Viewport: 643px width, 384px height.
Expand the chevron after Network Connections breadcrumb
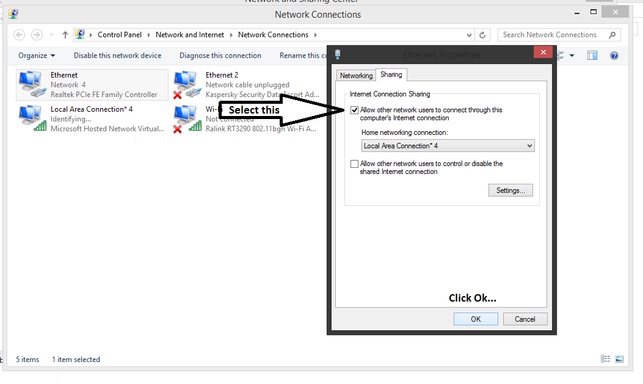point(315,35)
